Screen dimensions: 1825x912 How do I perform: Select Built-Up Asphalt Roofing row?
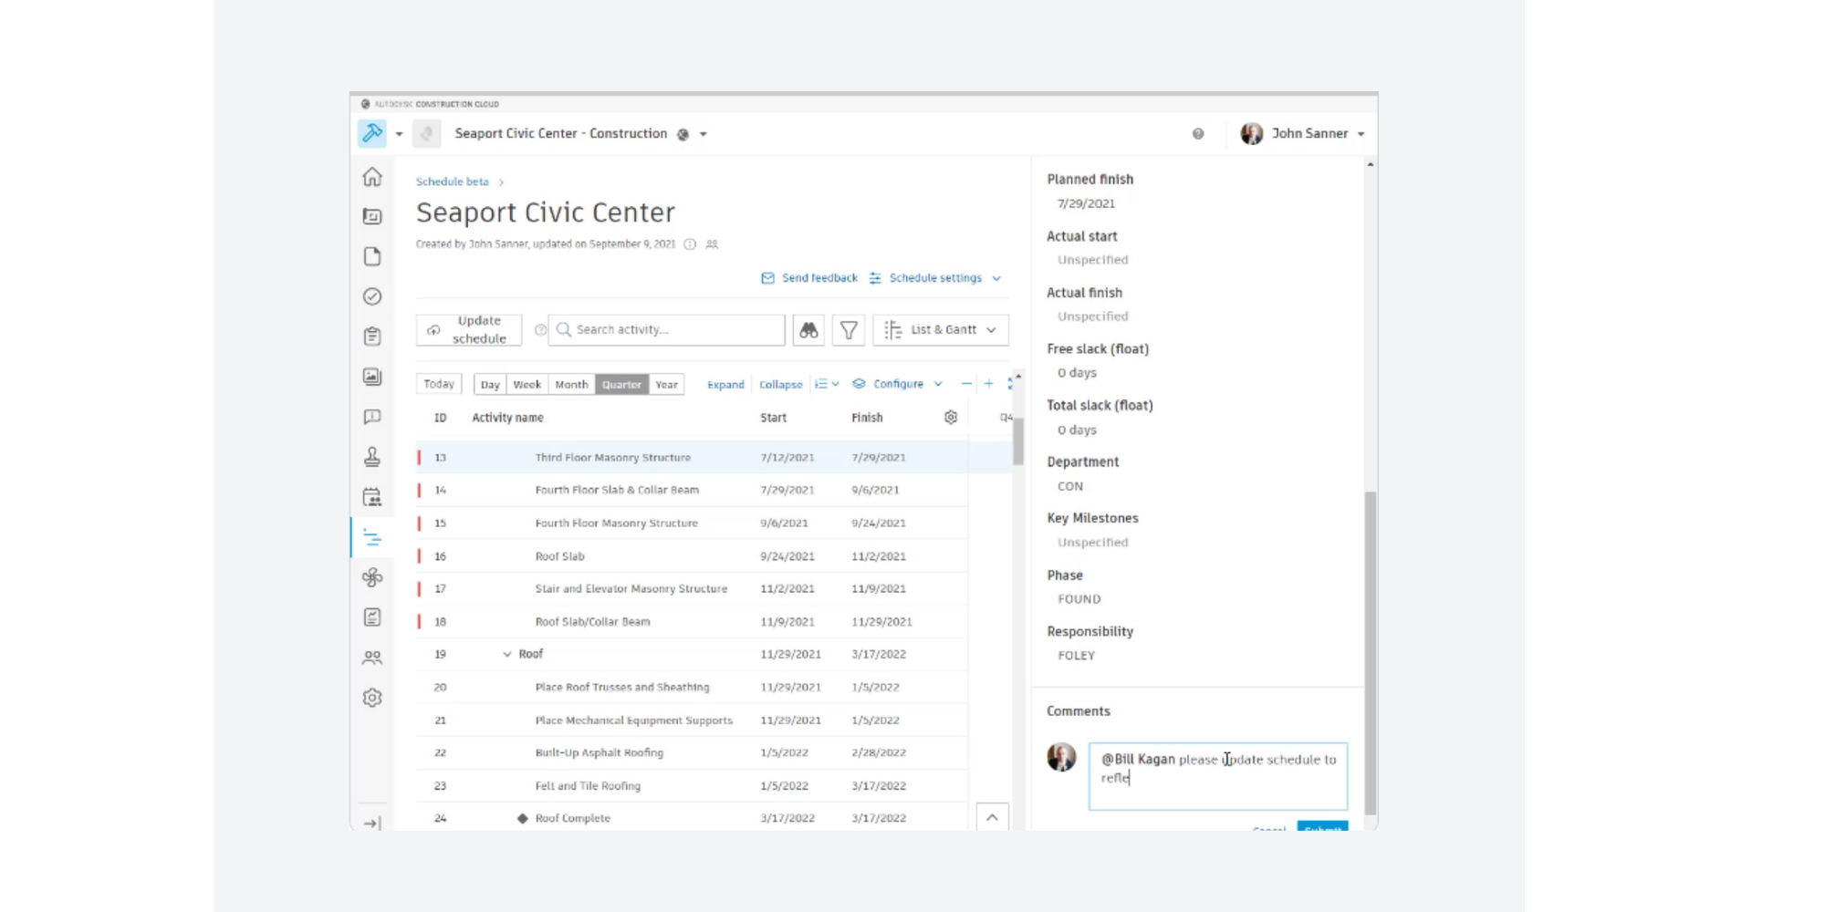pos(692,753)
